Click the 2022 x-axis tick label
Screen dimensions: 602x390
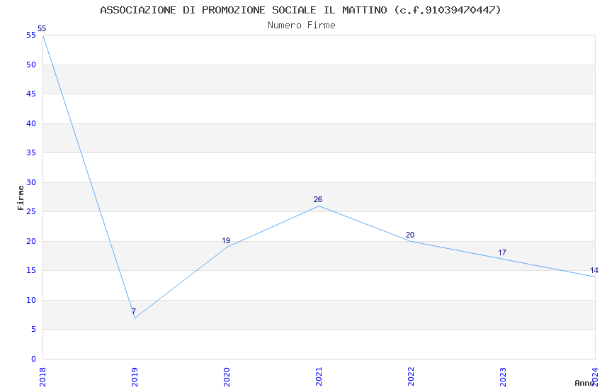pyautogui.click(x=411, y=377)
